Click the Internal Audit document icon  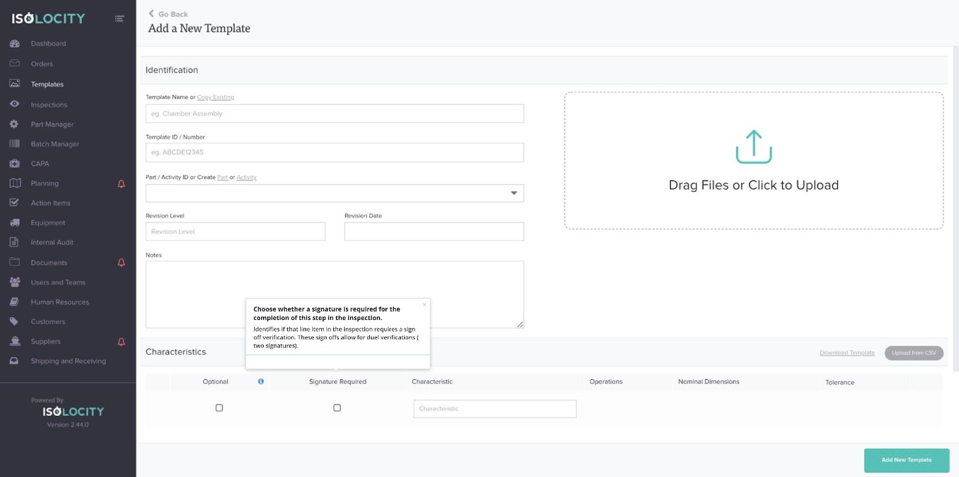click(x=14, y=243)
